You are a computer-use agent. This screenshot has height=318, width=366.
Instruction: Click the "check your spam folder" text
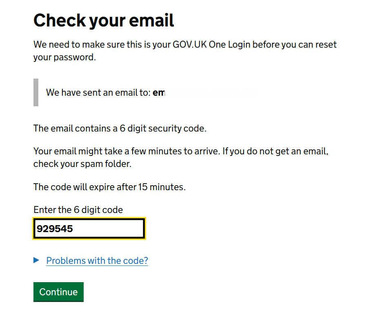(x=82, y=164)
